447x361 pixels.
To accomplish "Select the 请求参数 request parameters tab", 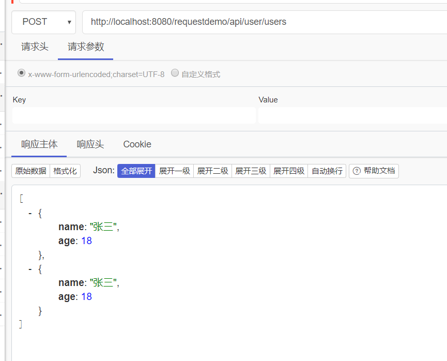I will pos(85,46).
